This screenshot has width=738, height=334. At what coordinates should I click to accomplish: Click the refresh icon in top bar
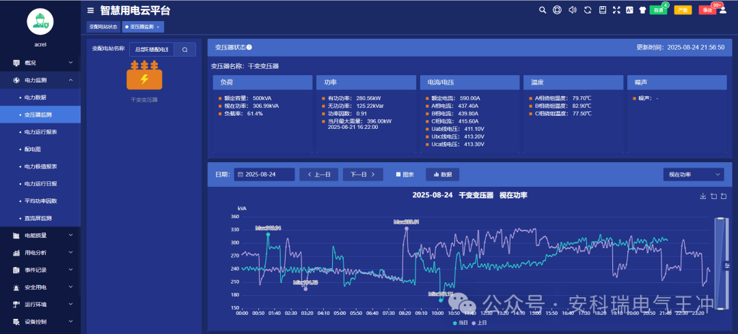click(587, 10)
